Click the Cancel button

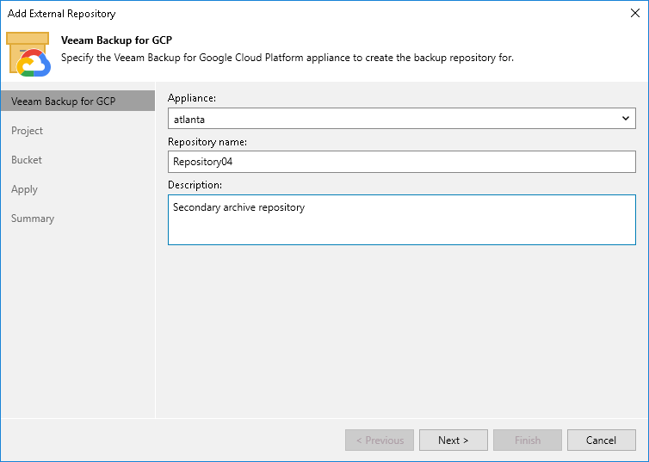pyautogui.click(x=601, y=440)
